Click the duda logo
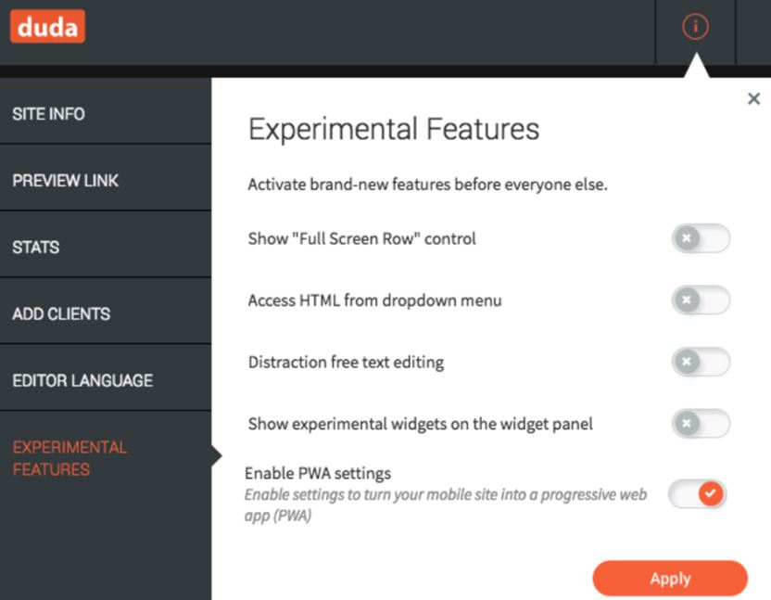Viewport: 771px width, 600px height. pos(47,27)
